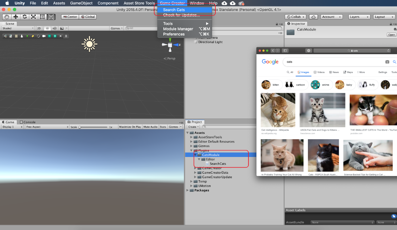Select the Scale tool in Unity's toolbar
This screenshot has width=397, height=230.
(x=33, y=17)
